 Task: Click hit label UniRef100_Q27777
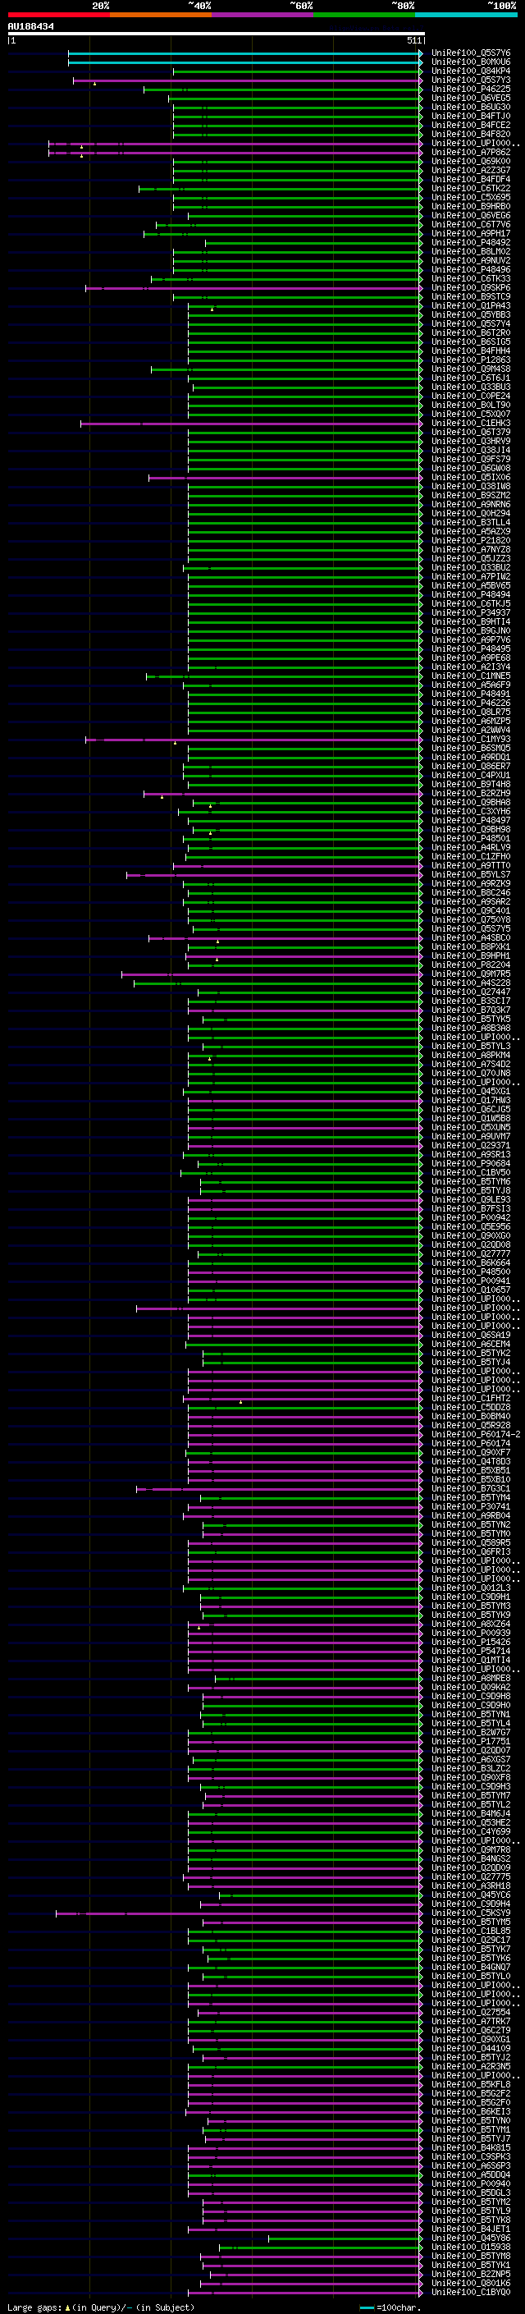click(471, 1253)
